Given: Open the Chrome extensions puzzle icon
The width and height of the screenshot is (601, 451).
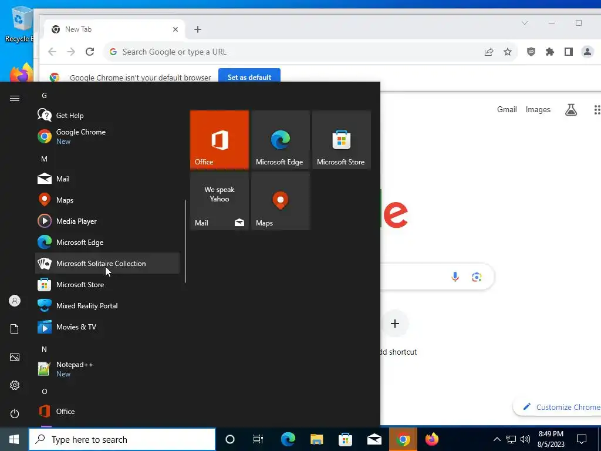Looking at the screenshot, I should [x=549, y=52].
